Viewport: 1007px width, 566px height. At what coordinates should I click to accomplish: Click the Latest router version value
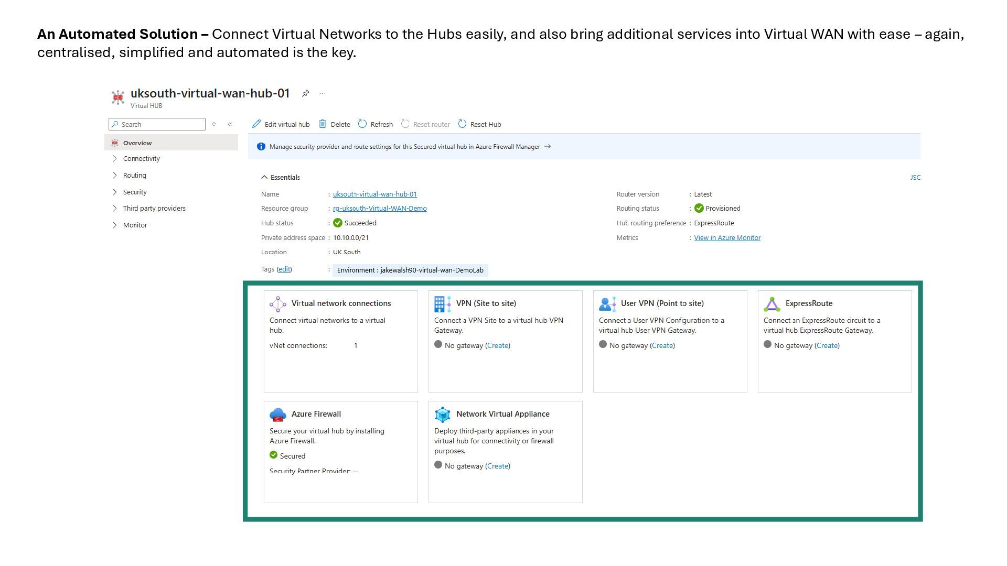tap(703, 194)
